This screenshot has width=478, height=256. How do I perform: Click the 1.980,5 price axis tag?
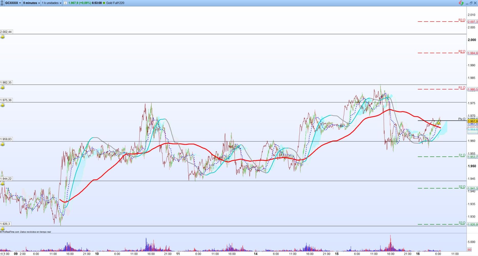tap(473, 89)
